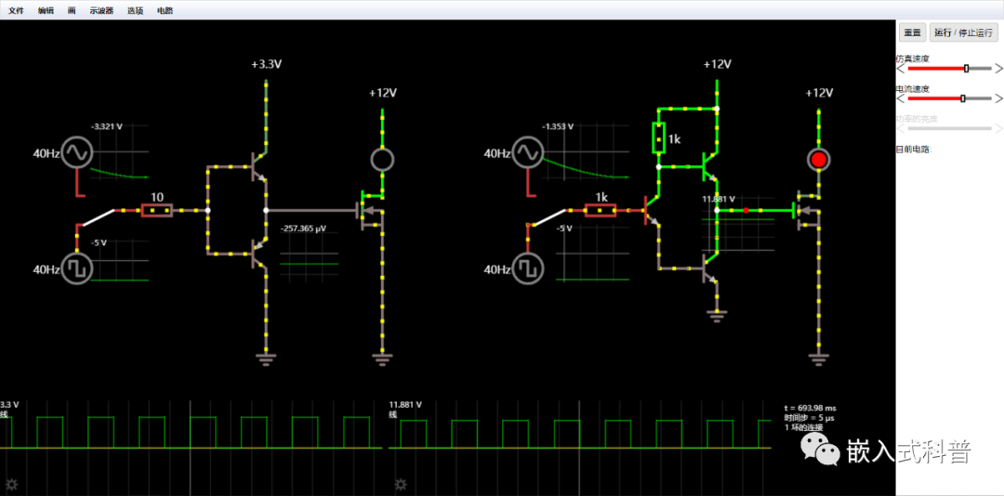1004x496 pixels.
Task: Open the 电路 menu
Action: point(165,11)
